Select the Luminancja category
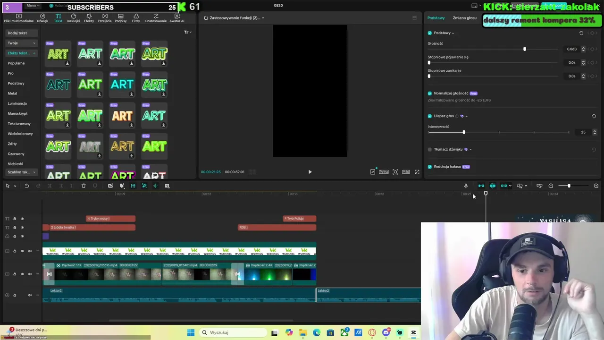Viewport: 604px width, 340px height. pyautogui.click(x=17, y=103)
